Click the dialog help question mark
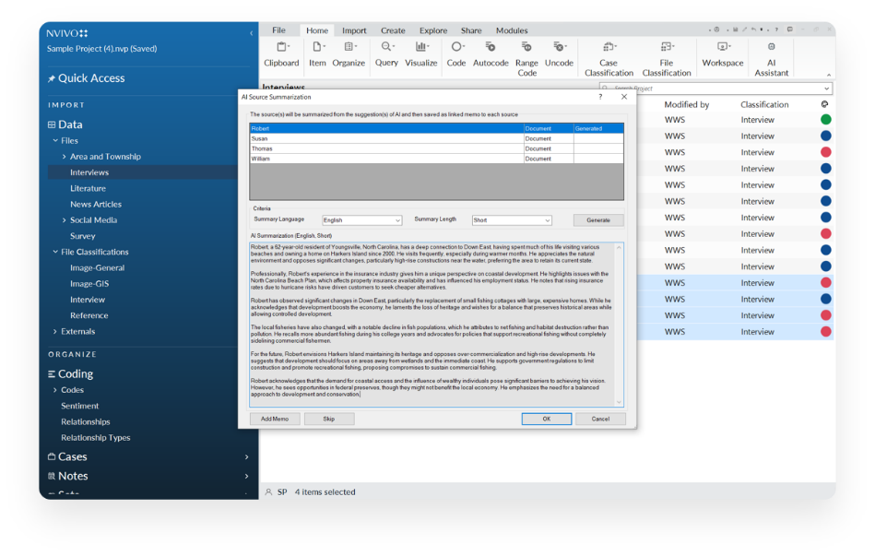 pyautogui.click(x=600, y=97)
